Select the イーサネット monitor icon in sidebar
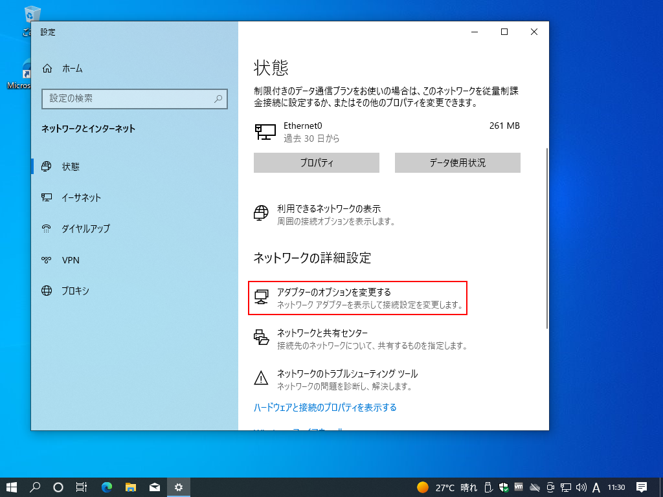The width and height of the screenshot is (663, 497). [x=47, y=197]
